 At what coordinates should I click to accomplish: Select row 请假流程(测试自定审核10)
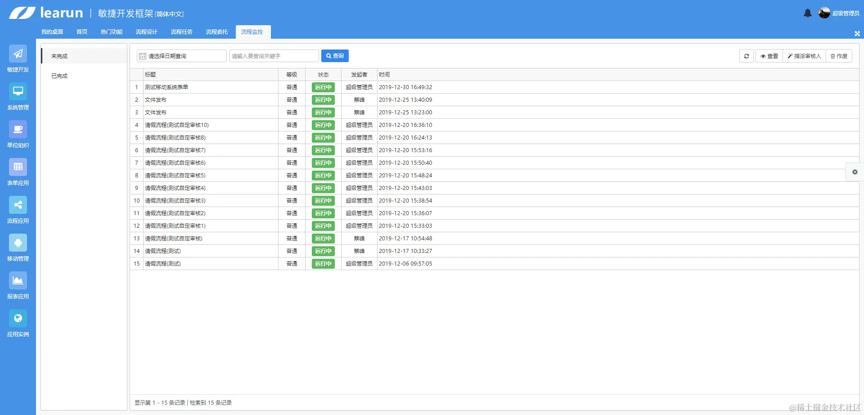coord(495,125)
